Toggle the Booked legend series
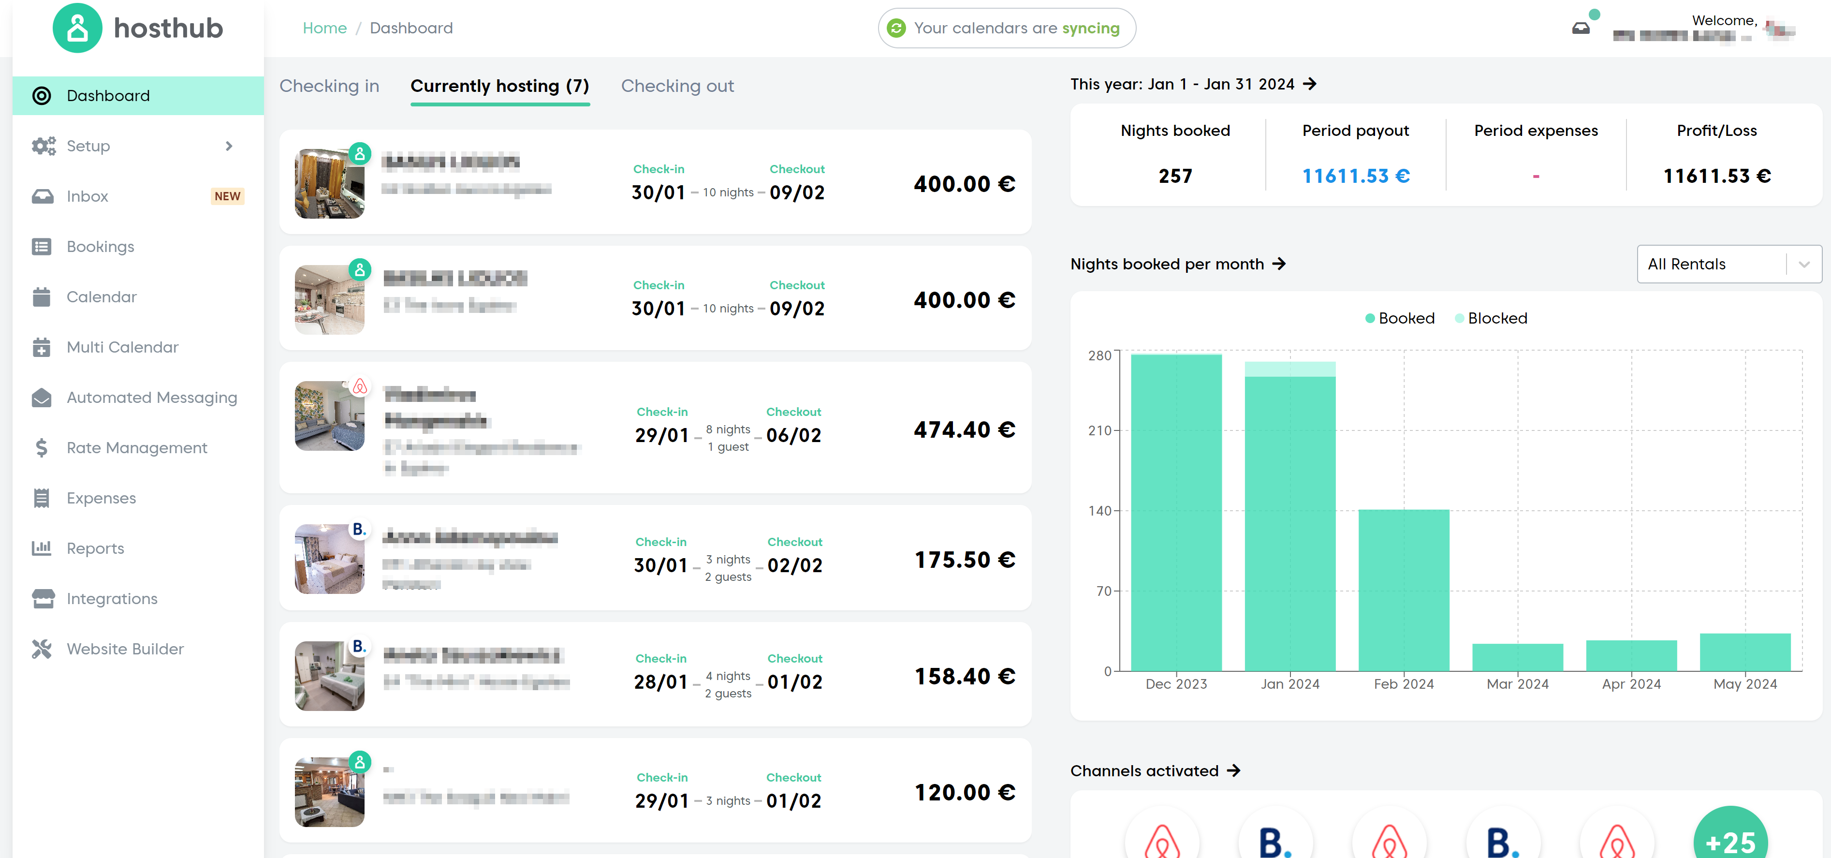 [x=1400, y=318]
